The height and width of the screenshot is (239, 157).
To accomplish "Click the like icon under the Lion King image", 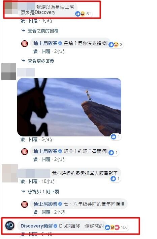I will (x=114, y=136).
